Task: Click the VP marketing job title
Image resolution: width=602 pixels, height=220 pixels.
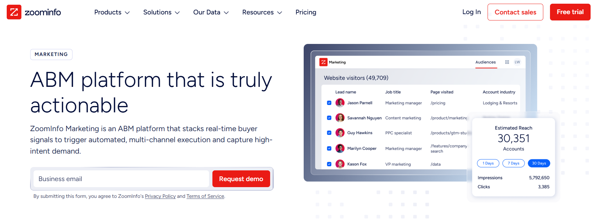Action: [398, 164]
